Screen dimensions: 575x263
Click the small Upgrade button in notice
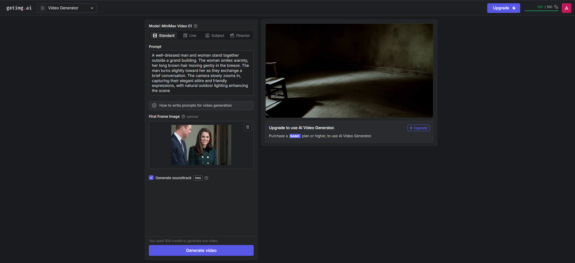tap(418, 128)
